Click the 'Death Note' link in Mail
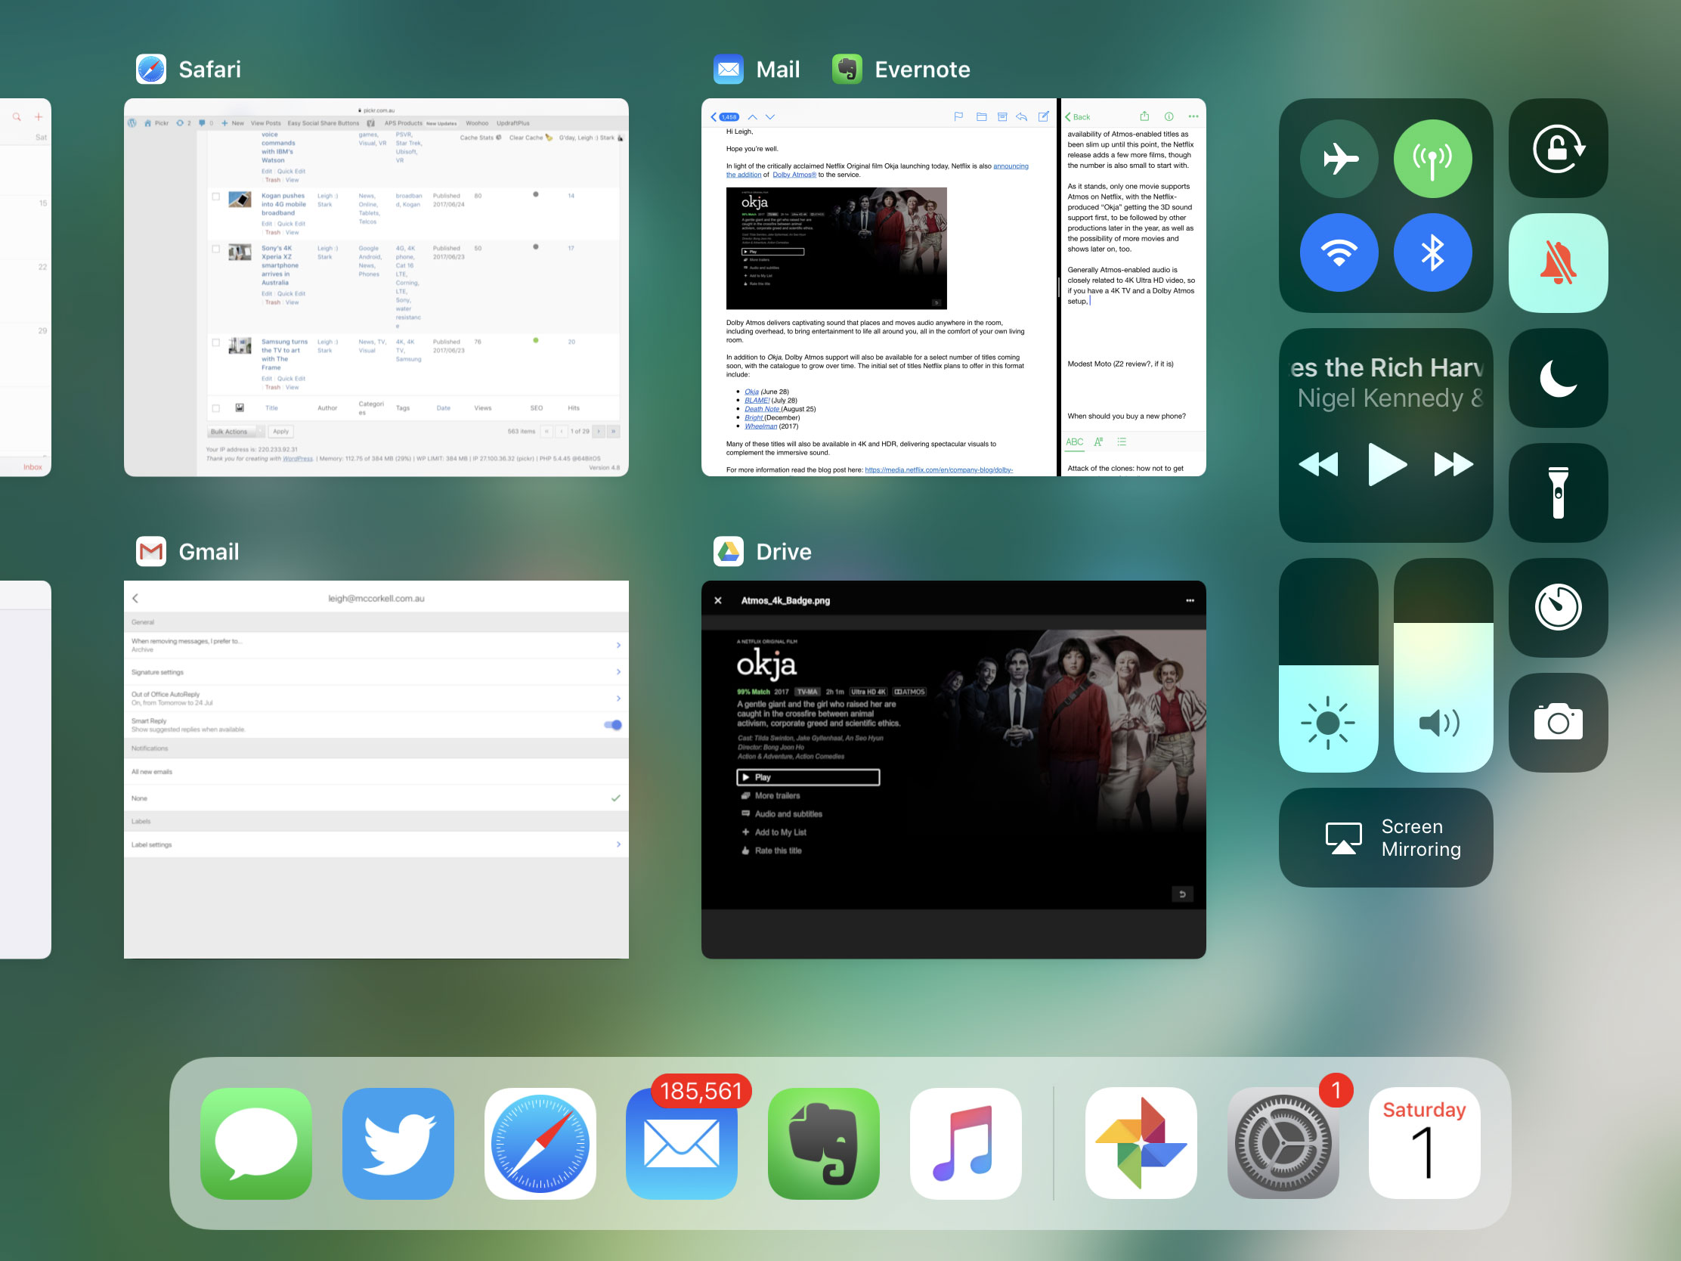This screenshot has height=1261, width=1681. (761, 409)
